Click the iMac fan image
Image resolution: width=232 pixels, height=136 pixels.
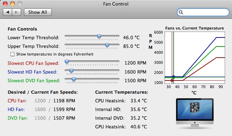point(195,113)
